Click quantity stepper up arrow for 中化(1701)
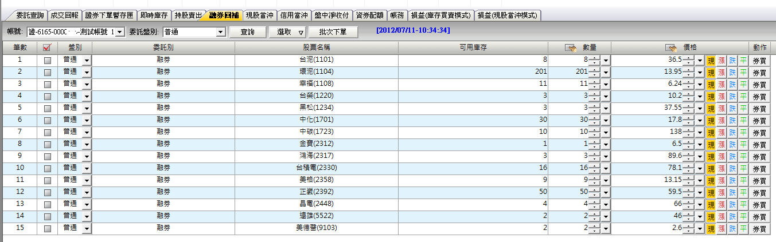Screen dimensions: 776x242 click(x=595, y=117)
